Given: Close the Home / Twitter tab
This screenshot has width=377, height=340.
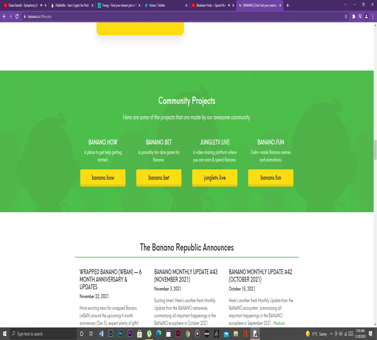Looking at the screenshot, I should [x=186, y=5].
